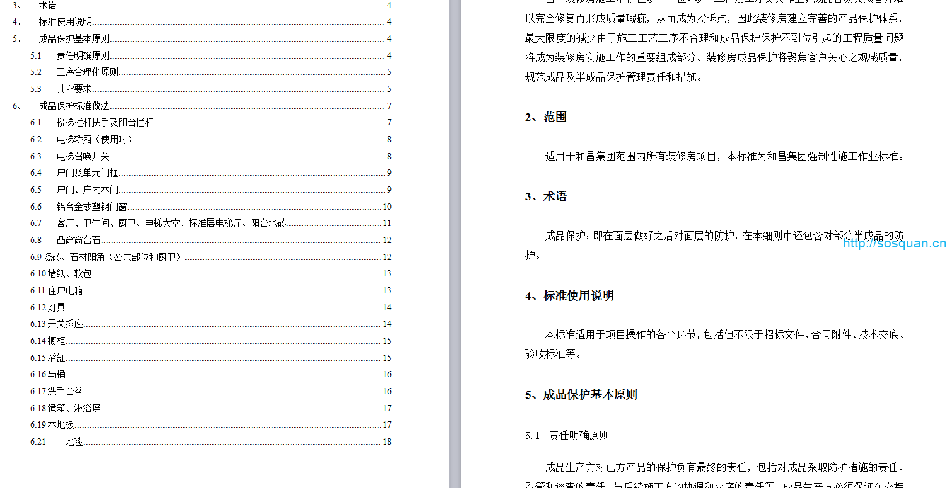Click the sosquan.cn watermark URL
The width and height of the screenshot is (952, 488).
(x=894, y=244)
